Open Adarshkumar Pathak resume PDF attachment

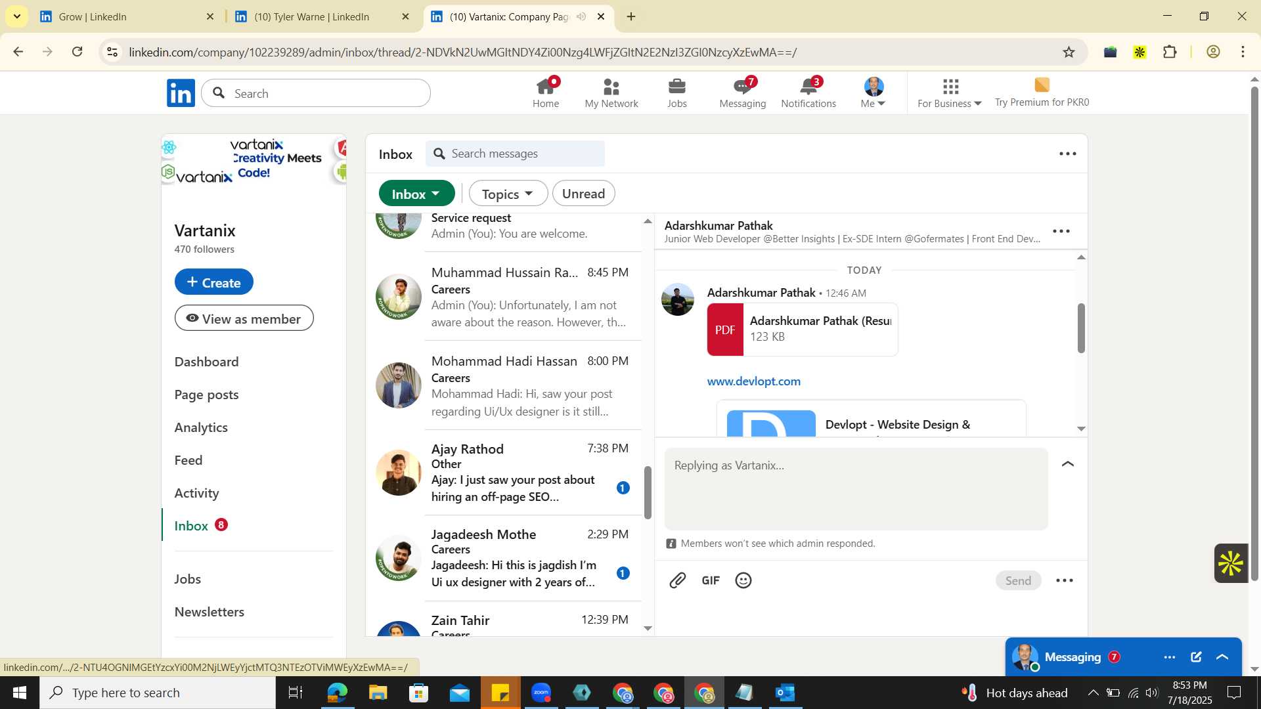(802, 330)
